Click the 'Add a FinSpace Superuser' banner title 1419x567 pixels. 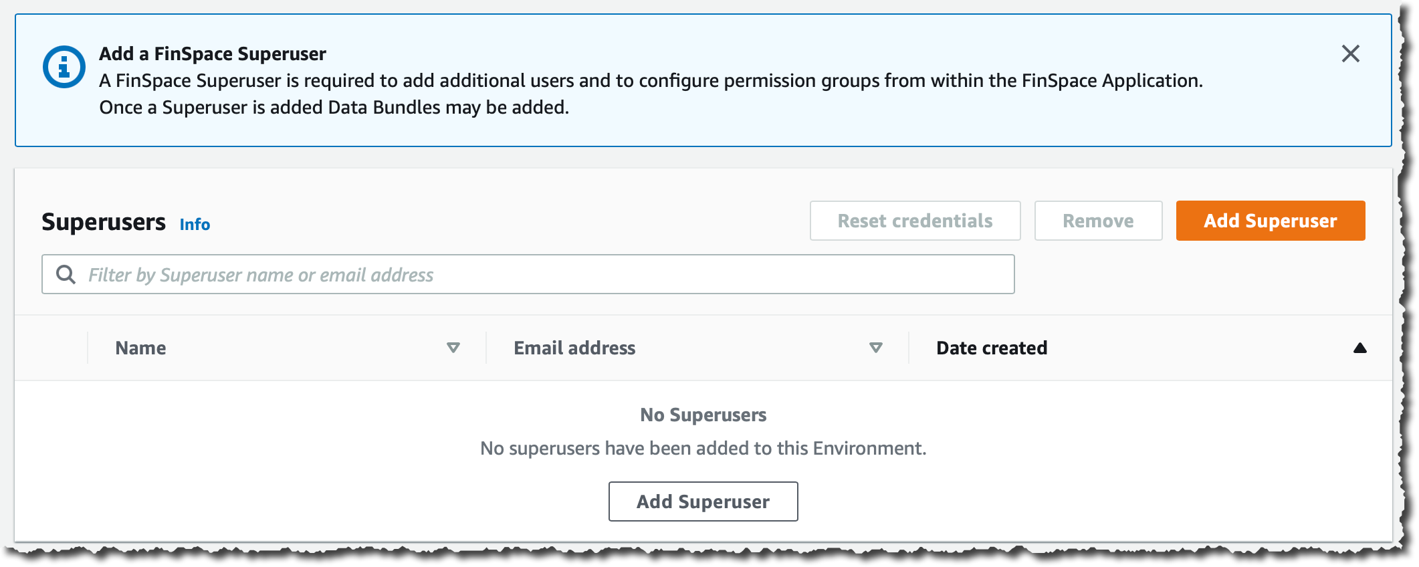[x=213, y=53]
